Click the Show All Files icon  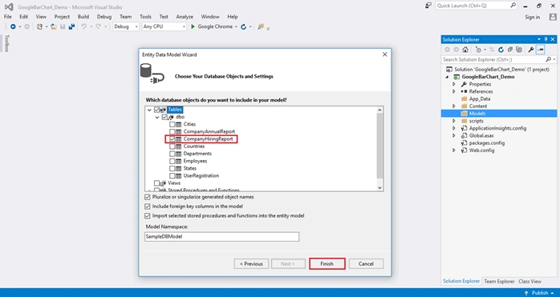coord(519,50)
